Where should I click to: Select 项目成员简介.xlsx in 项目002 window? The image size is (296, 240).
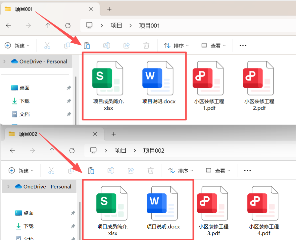(113, 211)
